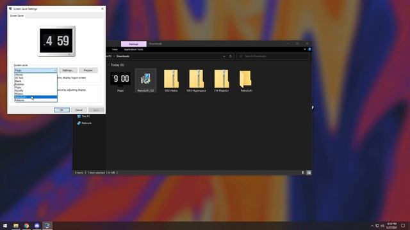Screen dimensions: 410x230
Task: Select the 1053-Hyperspace zip archive
Action: tap(196, 81)
